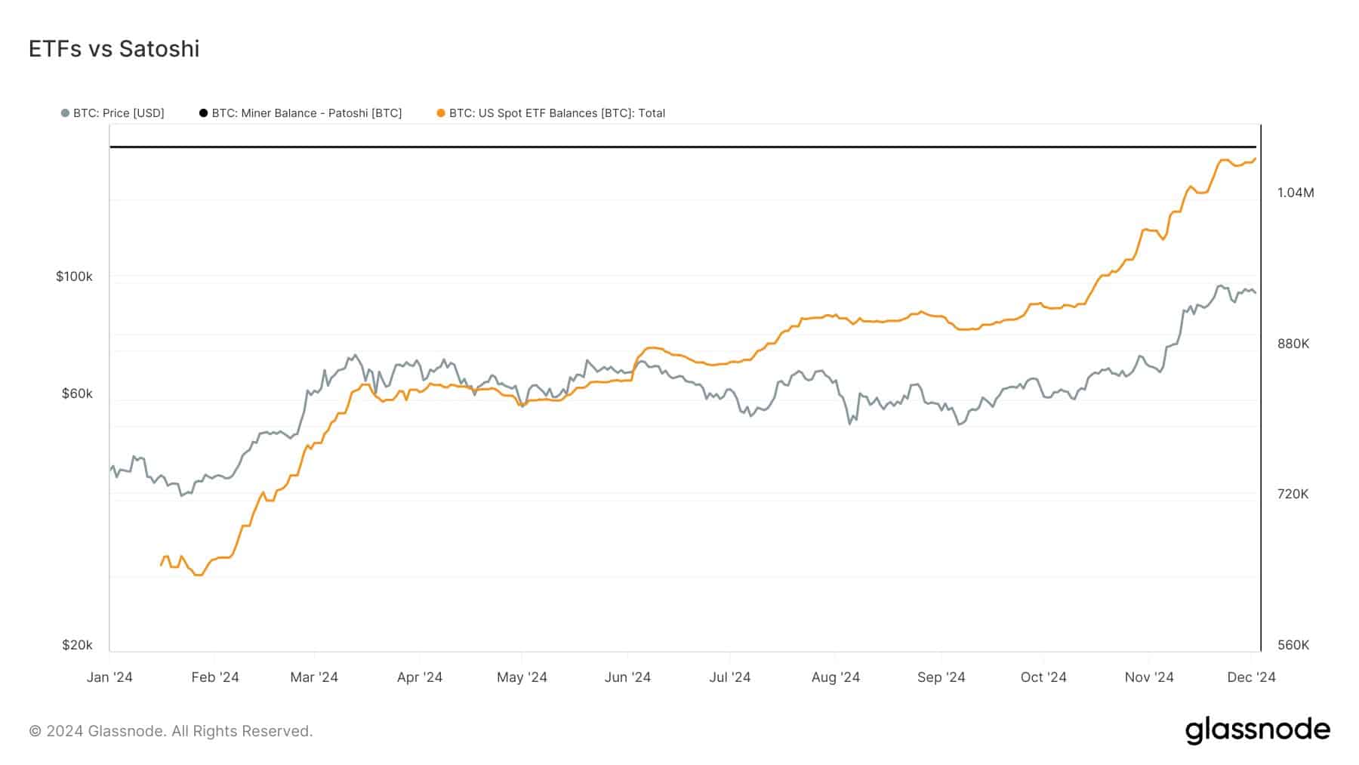1359x765 pixels.
Task: Select the Sep '24 x-axis label
Action: [941, 677]
